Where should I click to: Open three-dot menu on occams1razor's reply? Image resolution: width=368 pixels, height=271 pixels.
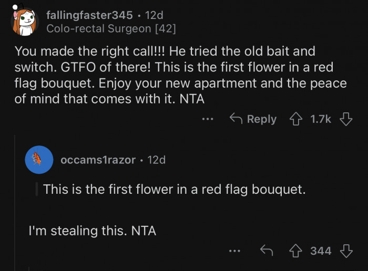[x=235, y=251]
